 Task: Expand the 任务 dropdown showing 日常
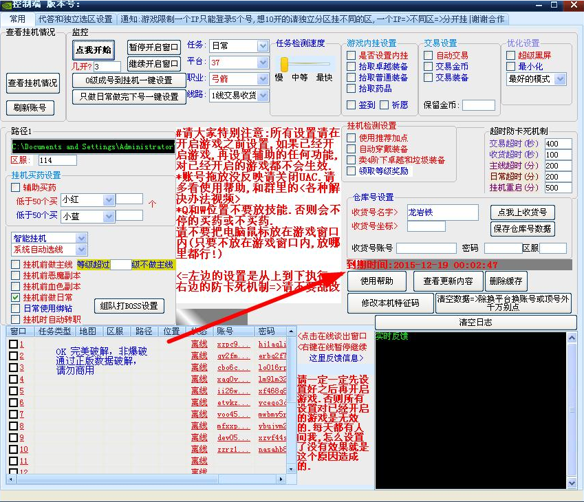262,45
